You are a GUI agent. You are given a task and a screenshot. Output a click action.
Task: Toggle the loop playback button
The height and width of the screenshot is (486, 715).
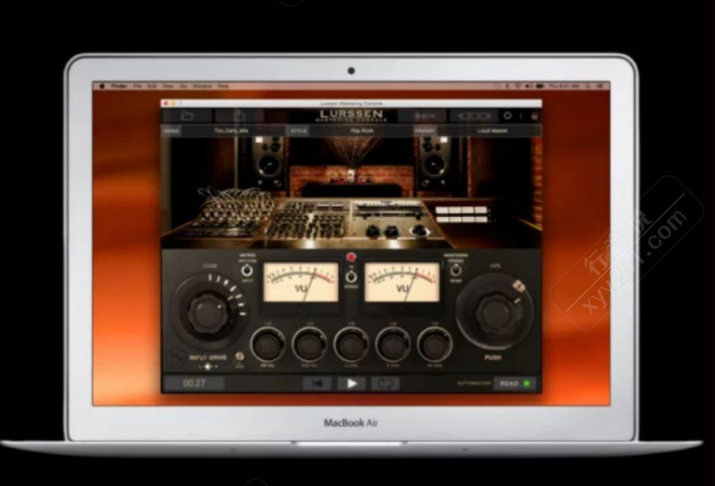pos(385,384)
